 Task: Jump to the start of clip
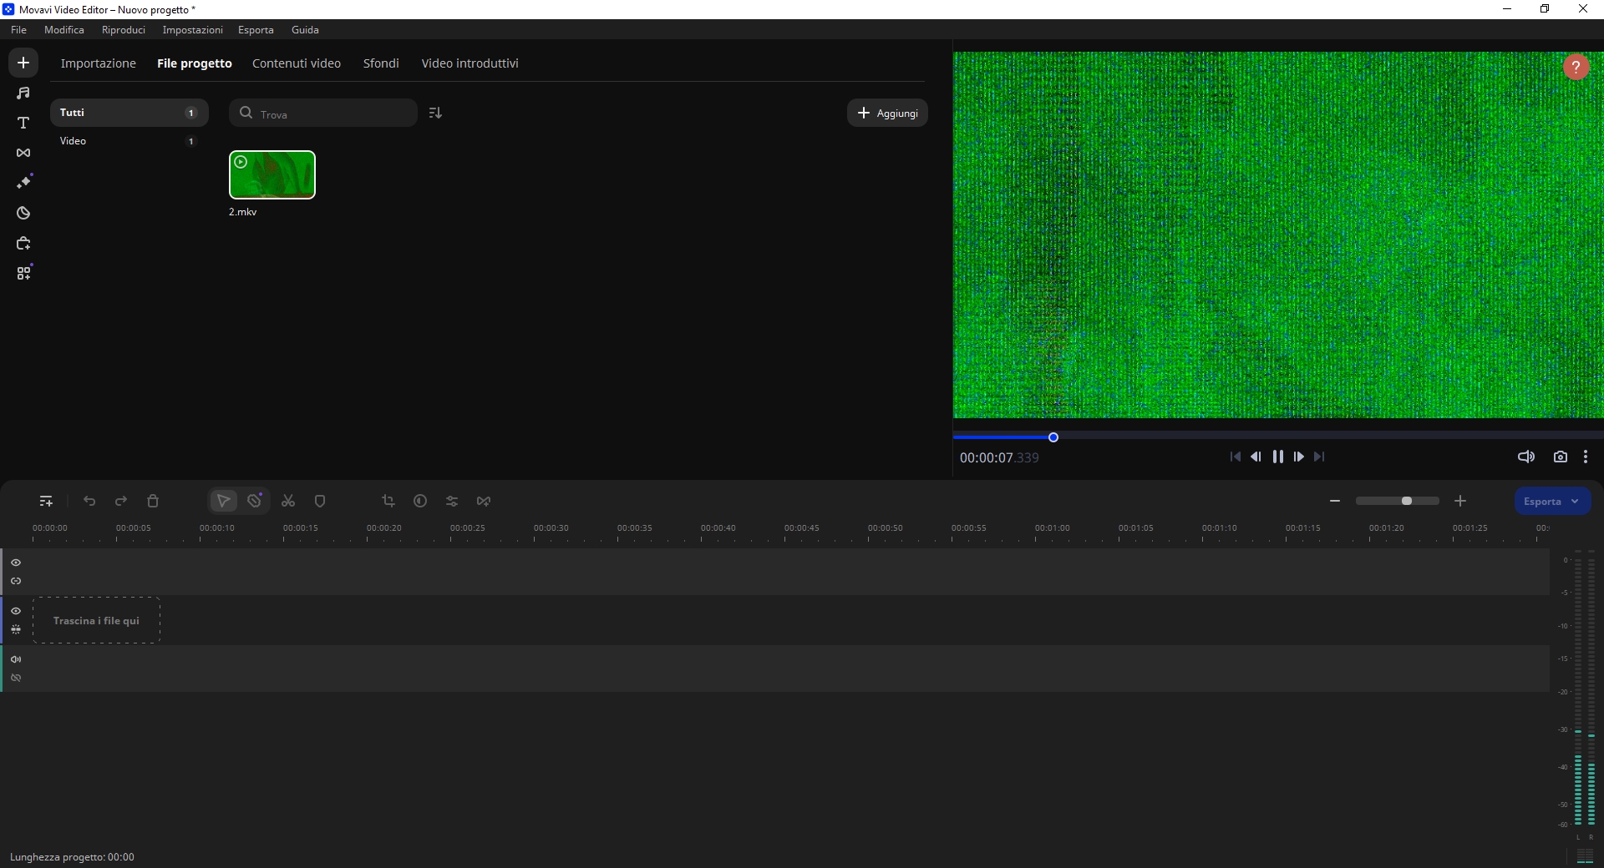[1236, 457]
